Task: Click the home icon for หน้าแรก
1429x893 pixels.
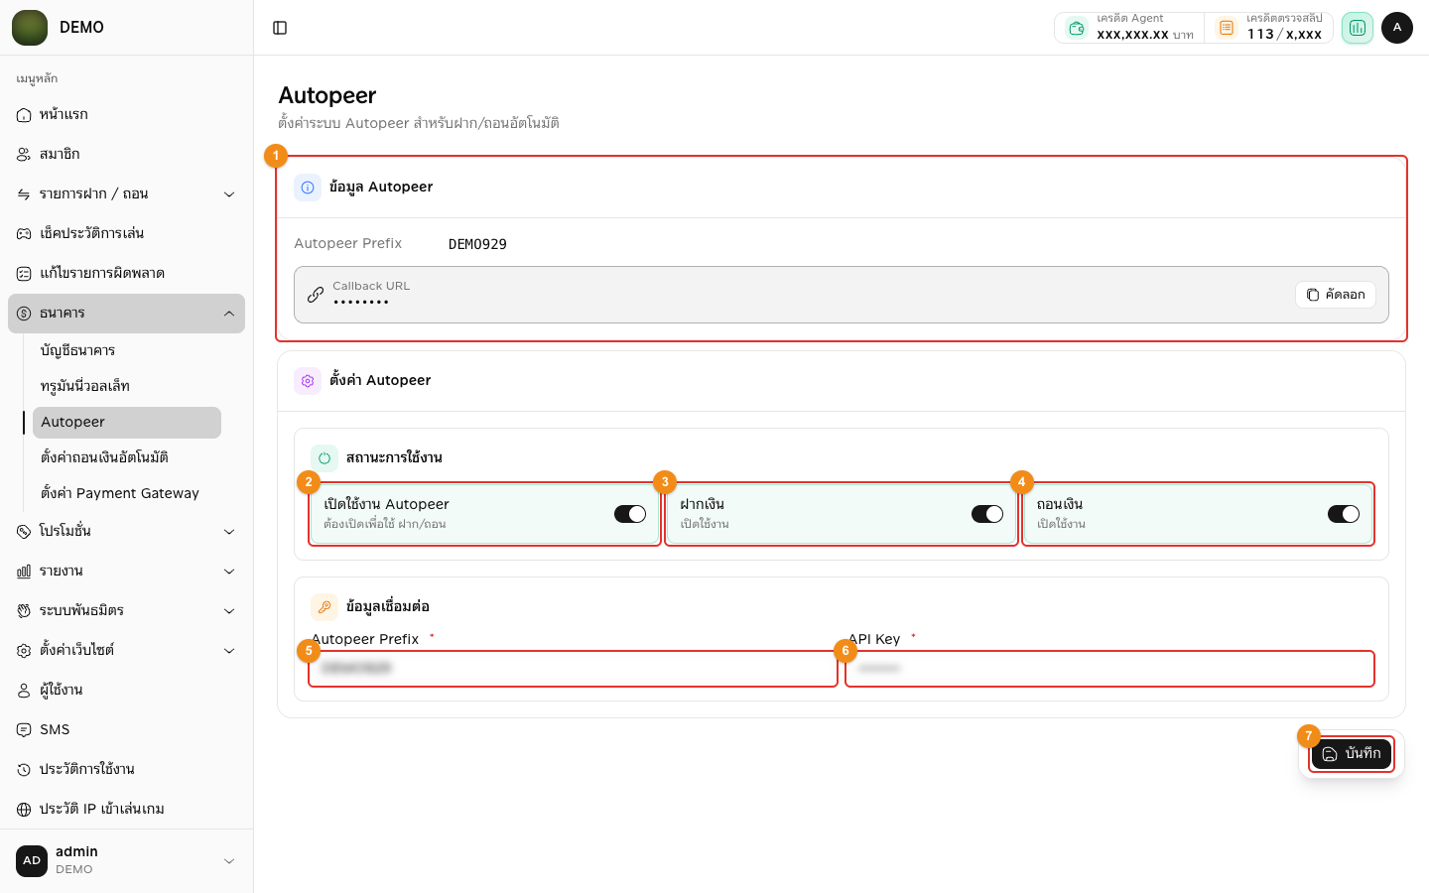Action: click(24, 115)
